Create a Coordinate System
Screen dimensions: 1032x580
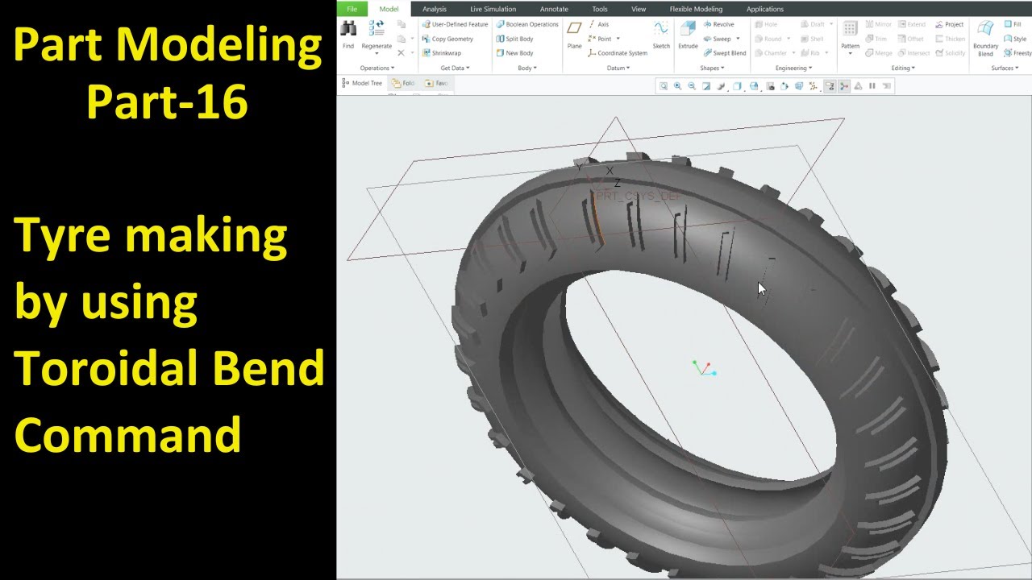click(617, 53)
